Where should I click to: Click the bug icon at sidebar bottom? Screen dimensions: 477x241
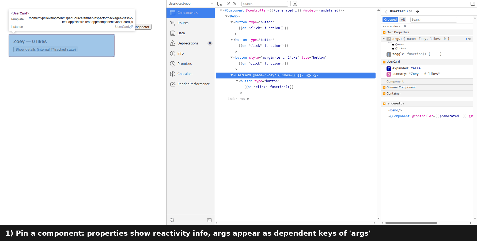[172, 220]
